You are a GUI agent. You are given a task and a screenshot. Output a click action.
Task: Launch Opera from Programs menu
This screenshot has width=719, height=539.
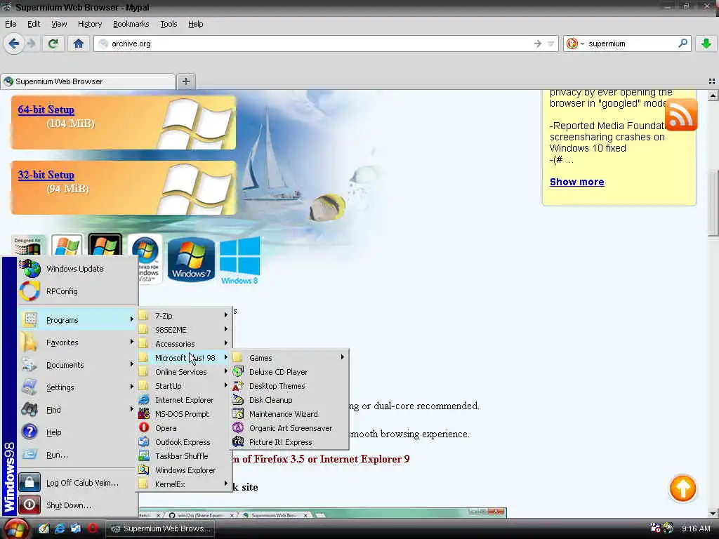pos(184,428)
